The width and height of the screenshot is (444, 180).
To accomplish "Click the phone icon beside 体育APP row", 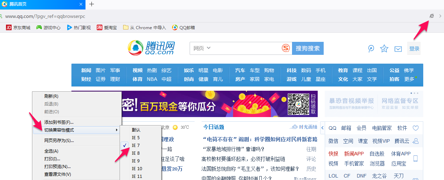I will [416, 159].
